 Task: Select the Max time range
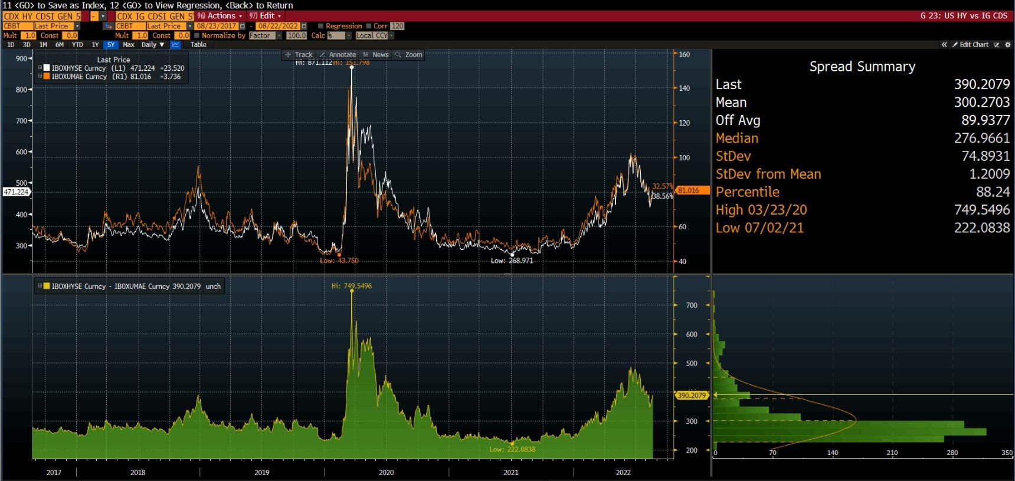[129, 44]
